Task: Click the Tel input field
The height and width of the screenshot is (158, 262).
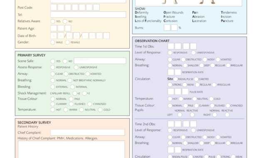Action: click(88, 15)
